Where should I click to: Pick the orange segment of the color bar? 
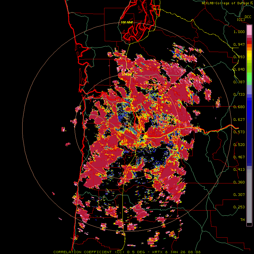click(x=249, y=49)
